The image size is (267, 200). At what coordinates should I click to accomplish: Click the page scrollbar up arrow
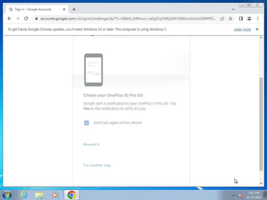tap(261, 37)
